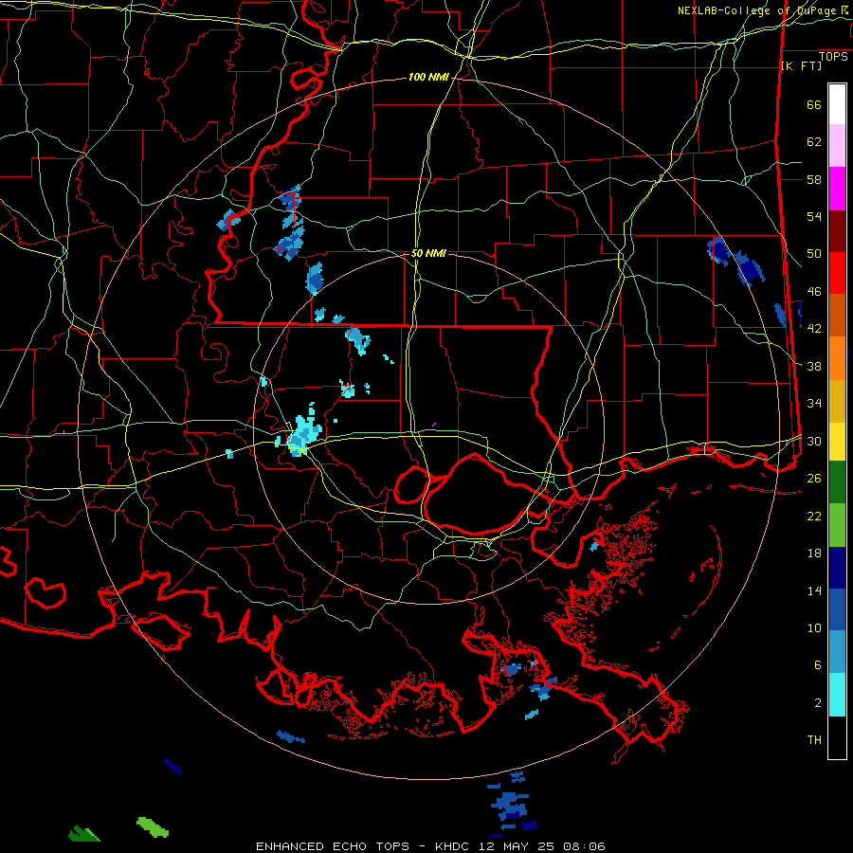The image size is (853, 853).
Task: Click the '30' legend value
Action: click(814, 441)
